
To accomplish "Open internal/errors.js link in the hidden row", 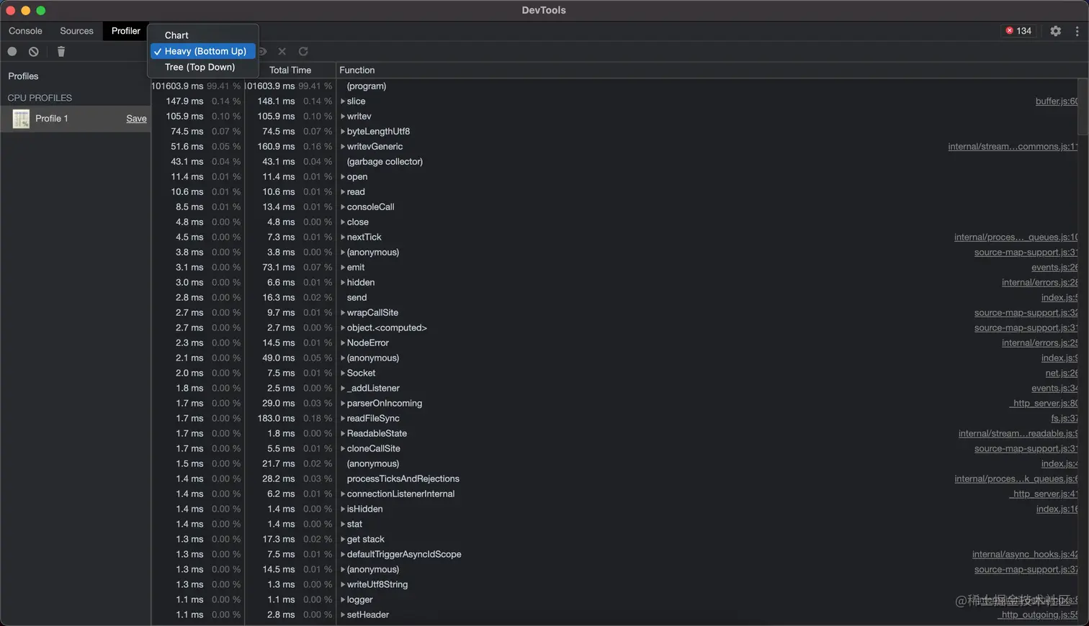I will click(1040, 283).
